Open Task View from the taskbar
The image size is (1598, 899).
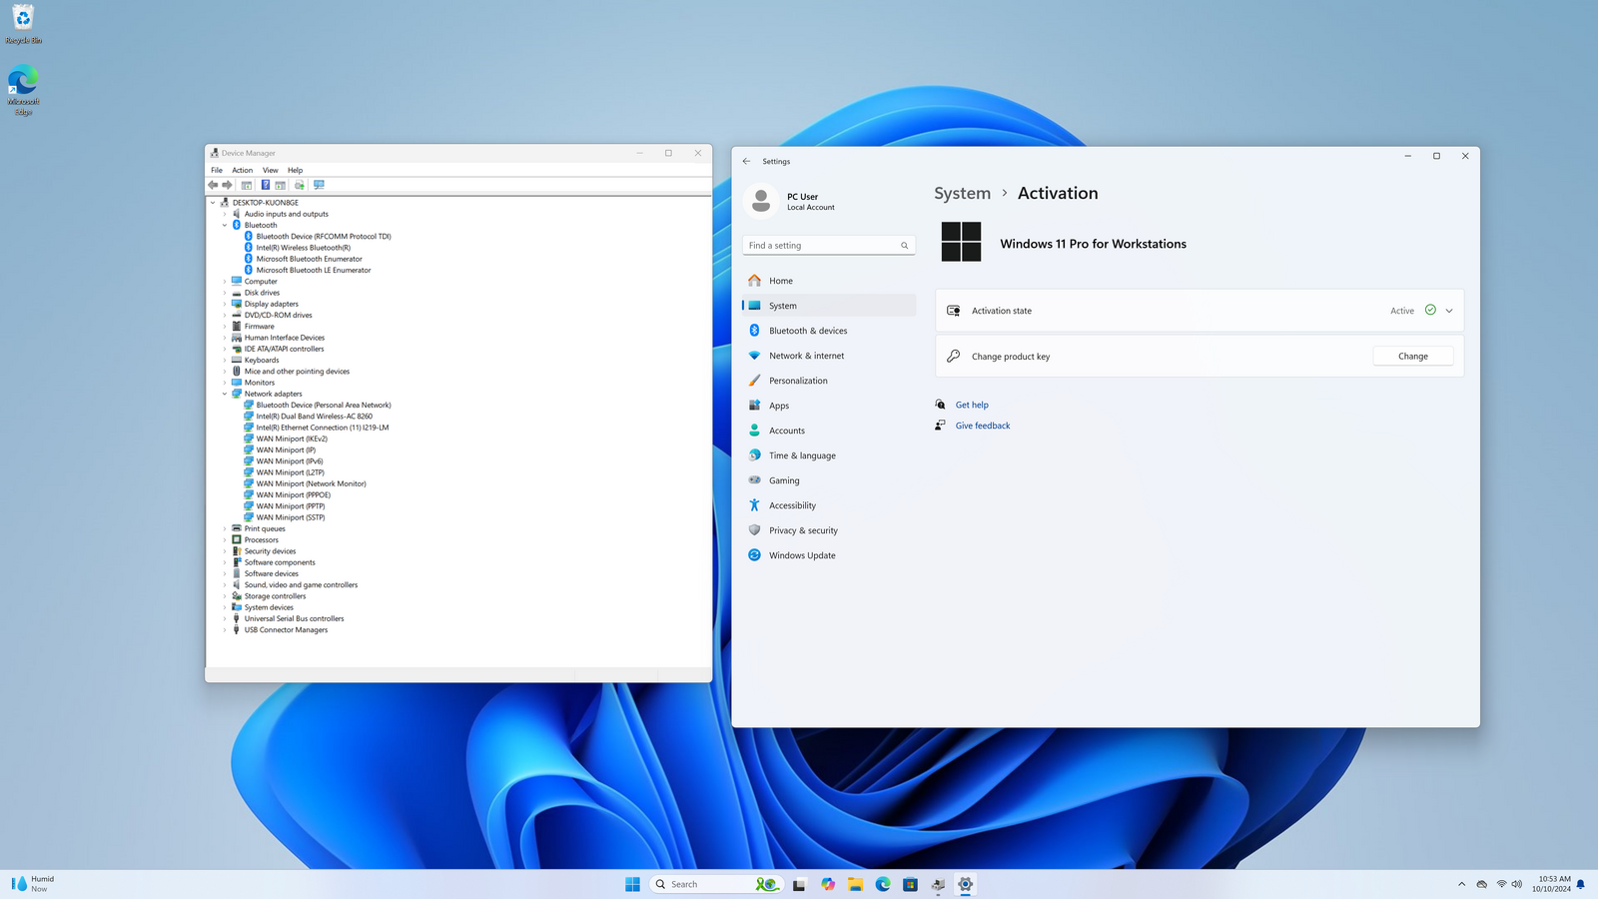click(799, 884)
